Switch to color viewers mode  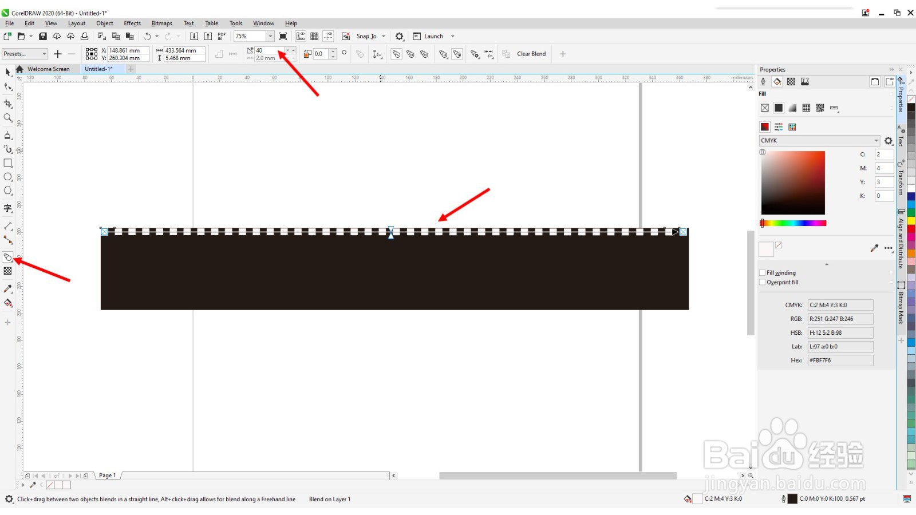(765, 127)
